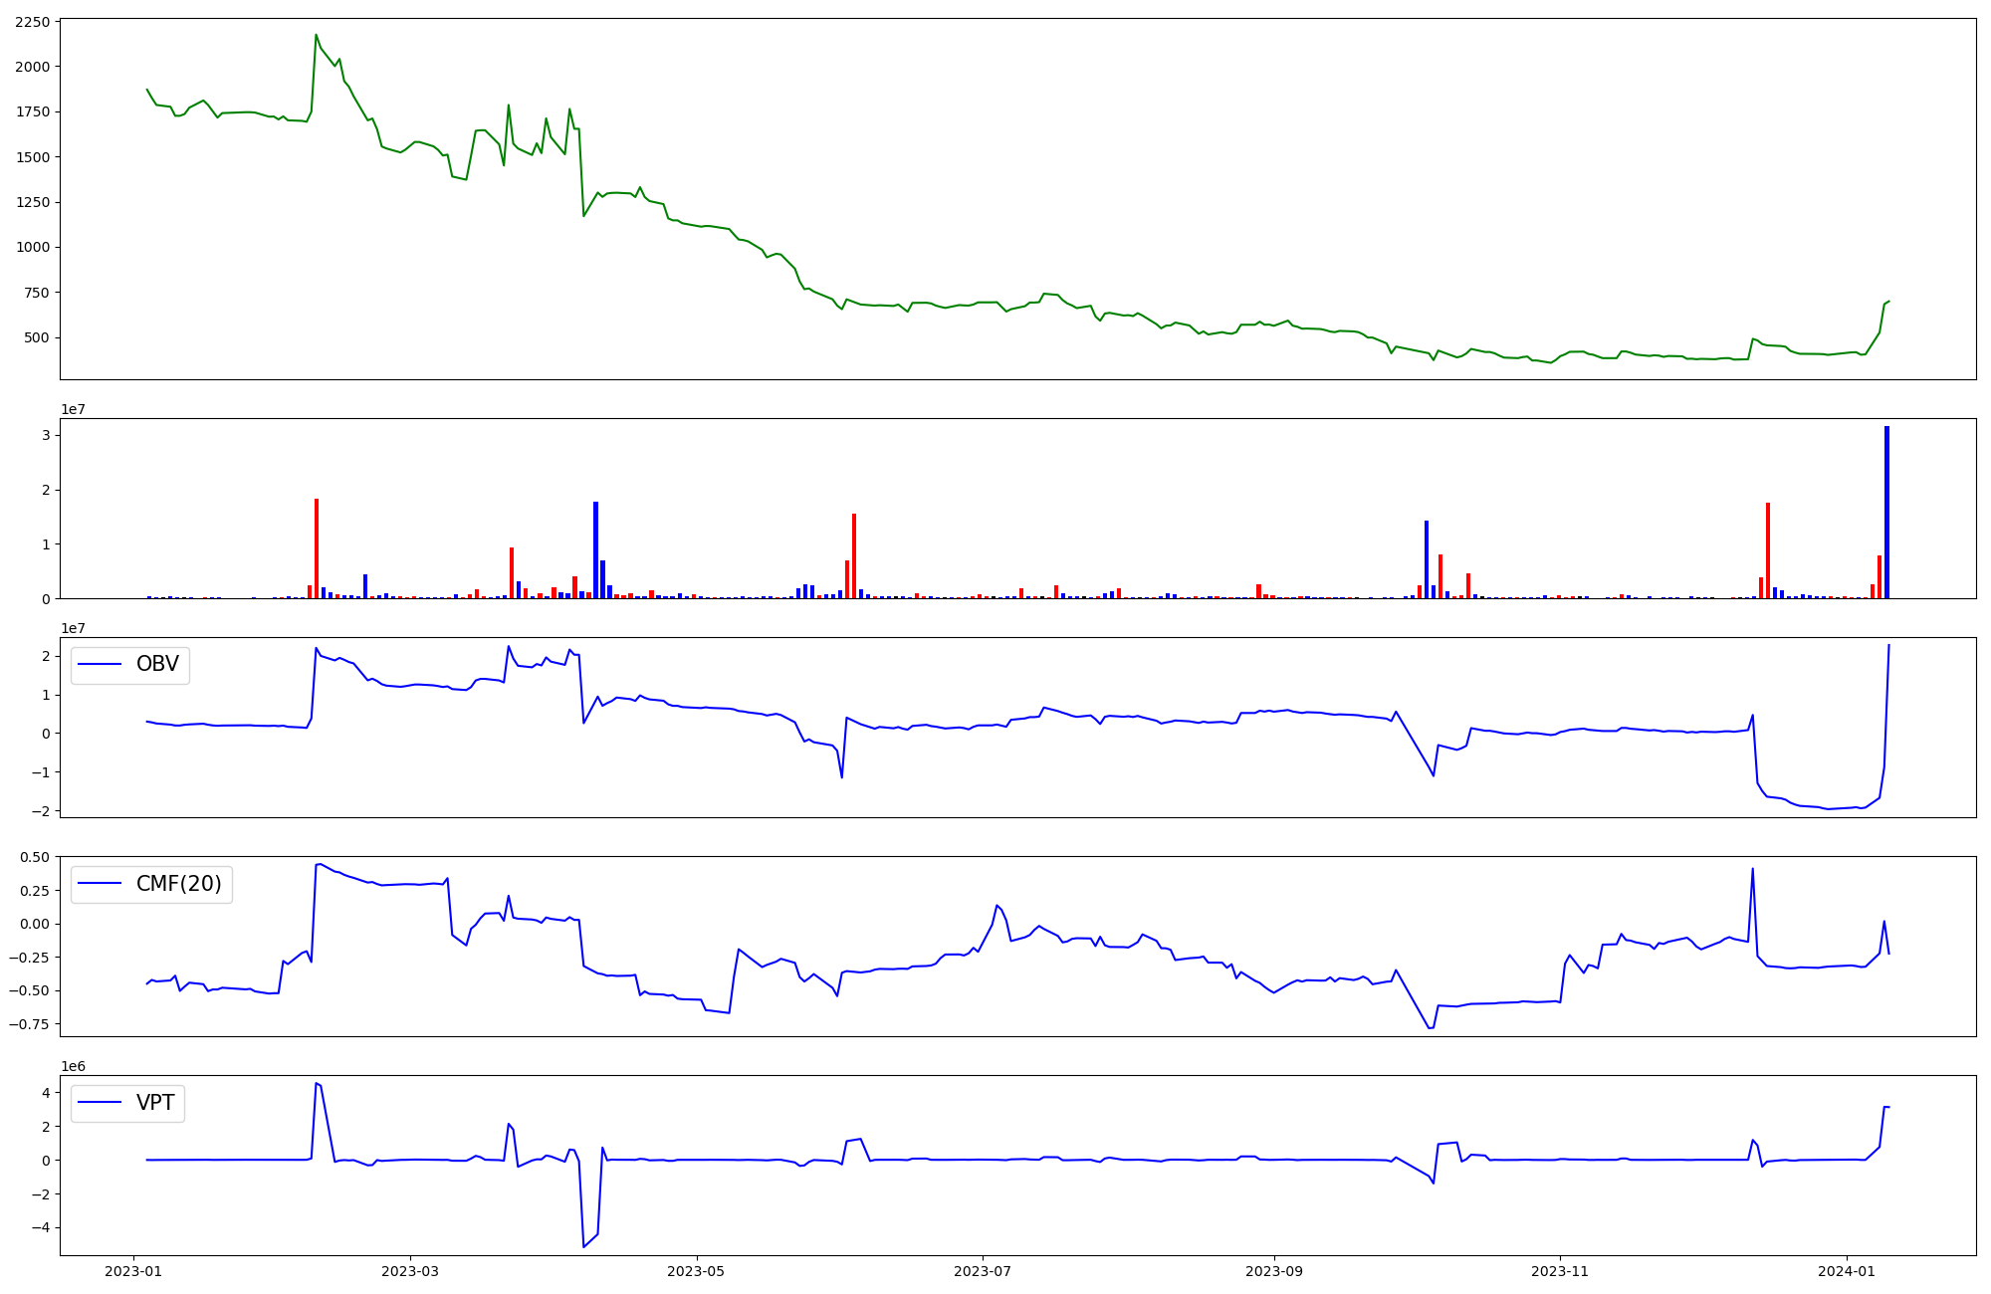Click the OBV legend label
Image resolution: width=1991 pixels, height=1294 pixels.
pyautogui.click(x=157, y=664)
